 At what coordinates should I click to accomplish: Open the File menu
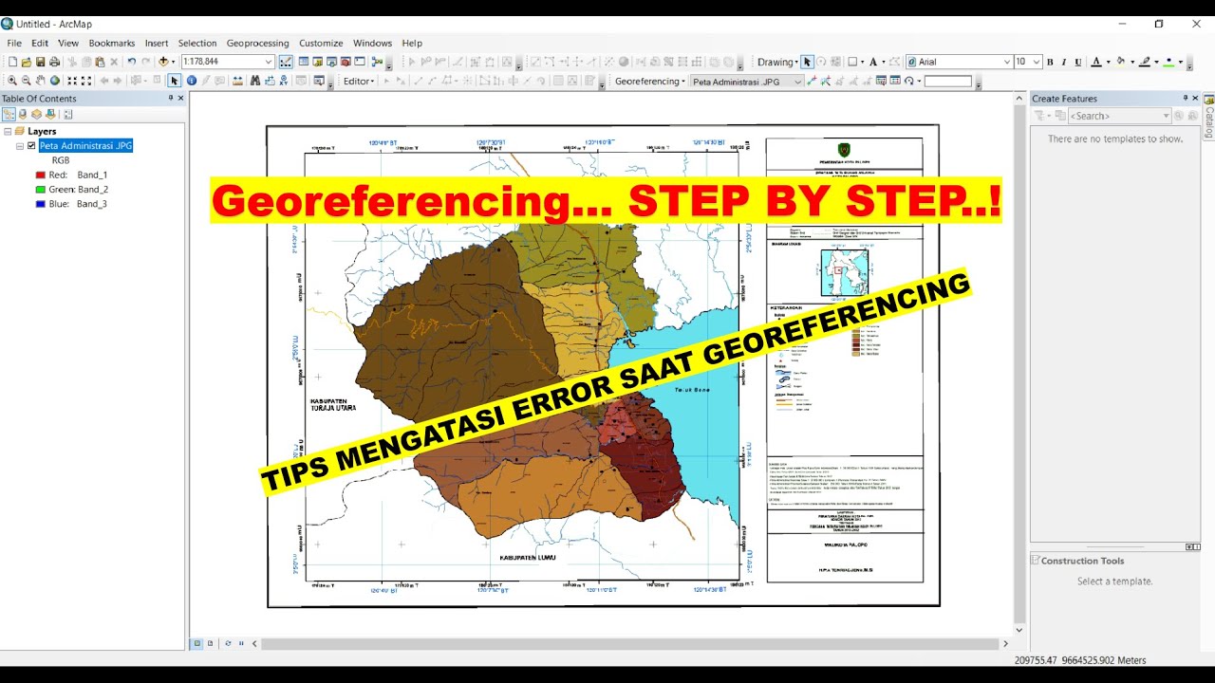(x=14, y=43)
